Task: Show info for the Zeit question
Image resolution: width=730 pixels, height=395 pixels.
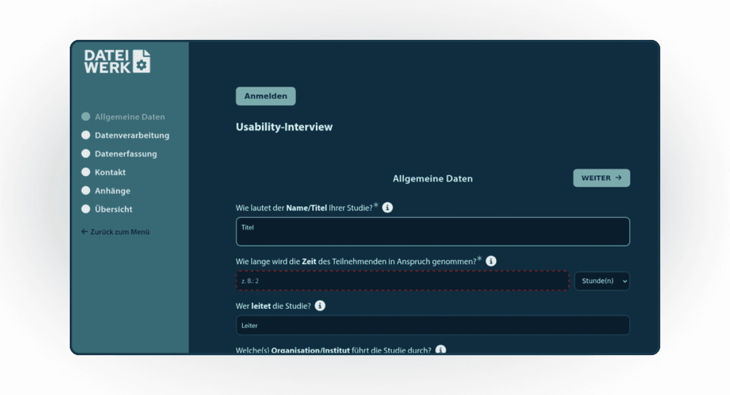Action: click(491, 261)
